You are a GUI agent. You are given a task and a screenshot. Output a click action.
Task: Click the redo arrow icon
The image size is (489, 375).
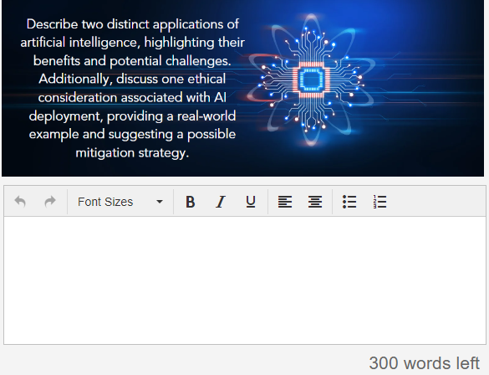pyautogui.click(x=50, y=202)
